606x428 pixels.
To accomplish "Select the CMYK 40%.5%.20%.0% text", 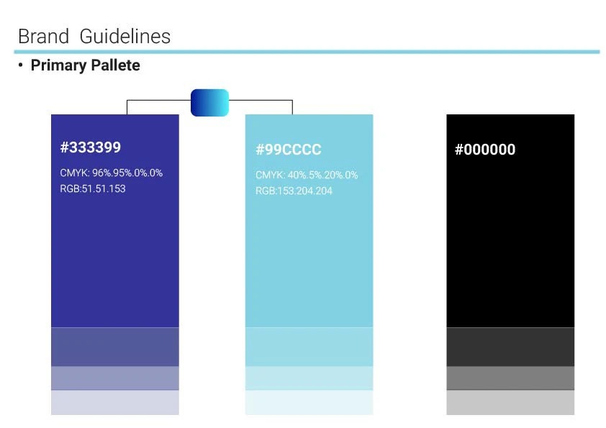I will (x=307, y=175).
